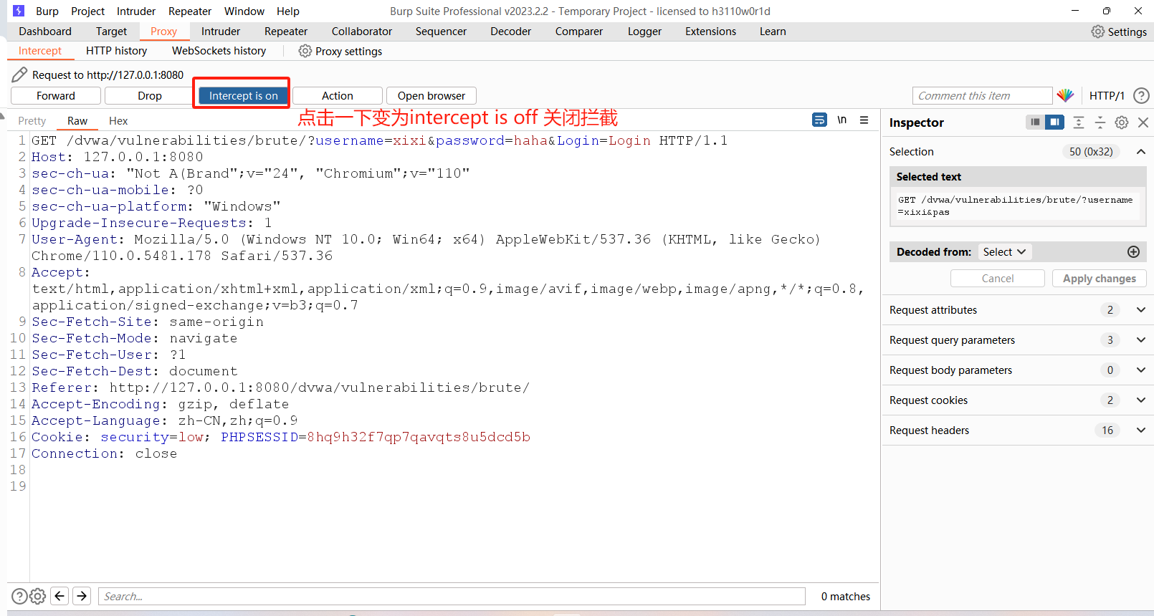
Task: Dock Inspector on the right side
Action: (1054, 122)
